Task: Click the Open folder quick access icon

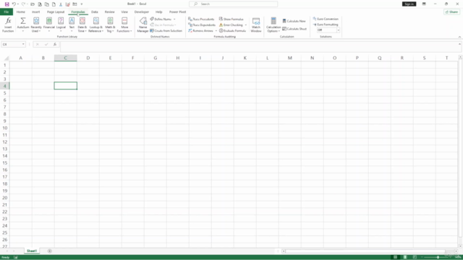Action: coord(33,4)
